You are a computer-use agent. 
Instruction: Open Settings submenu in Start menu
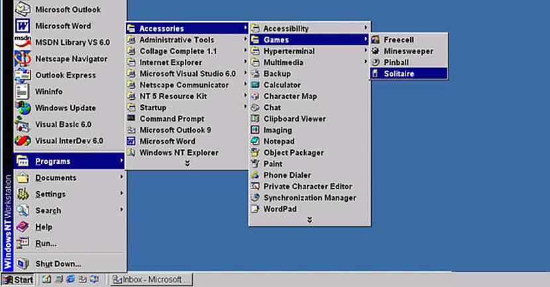click(x=70, y=194)
